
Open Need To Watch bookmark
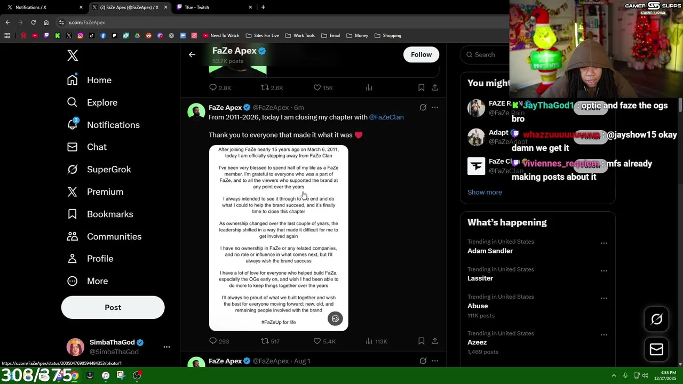221,35
